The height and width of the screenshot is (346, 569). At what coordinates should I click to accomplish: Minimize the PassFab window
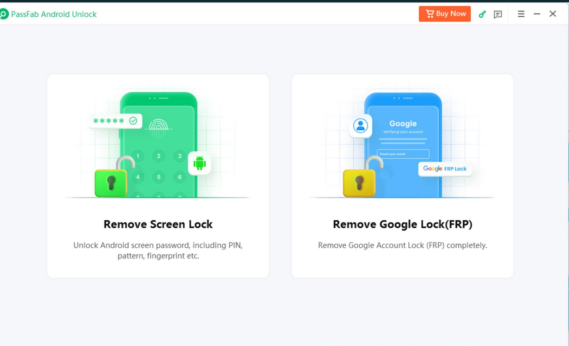(x=537, y=14)
